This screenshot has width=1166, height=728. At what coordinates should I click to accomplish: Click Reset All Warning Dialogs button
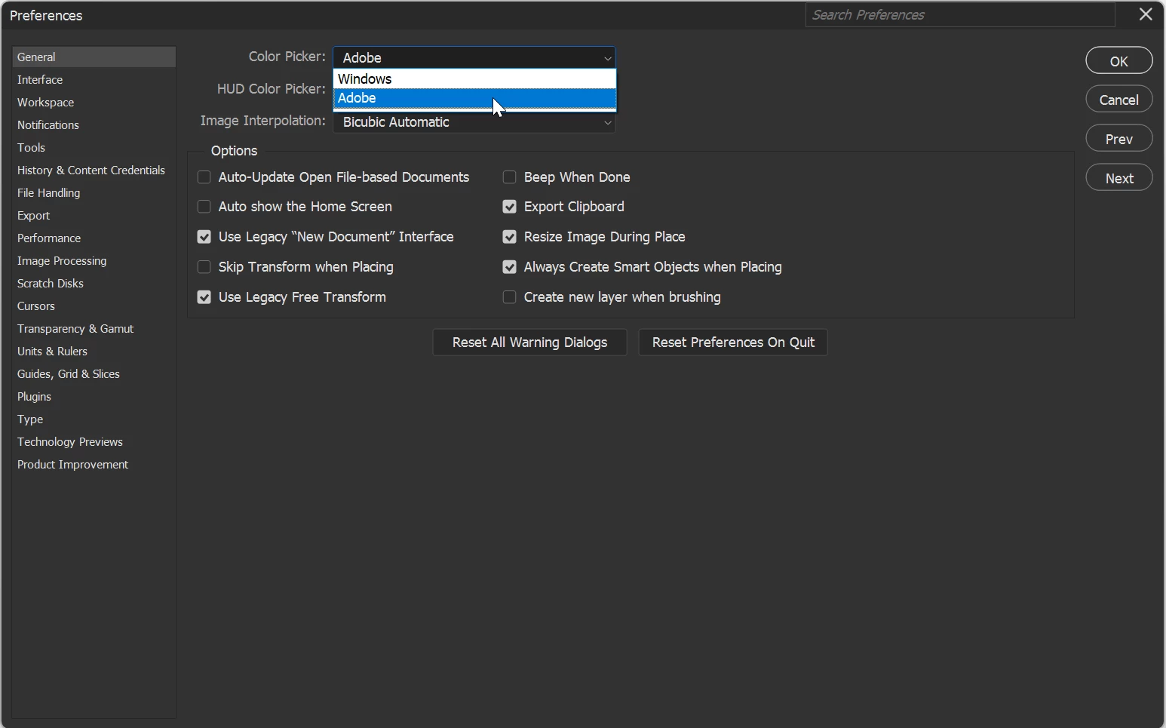(529, 342)
